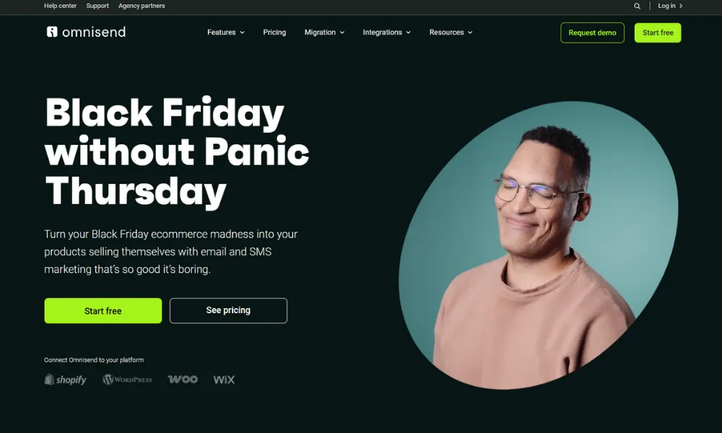Expand the Features dropdown menu

[x=225, y=32]
